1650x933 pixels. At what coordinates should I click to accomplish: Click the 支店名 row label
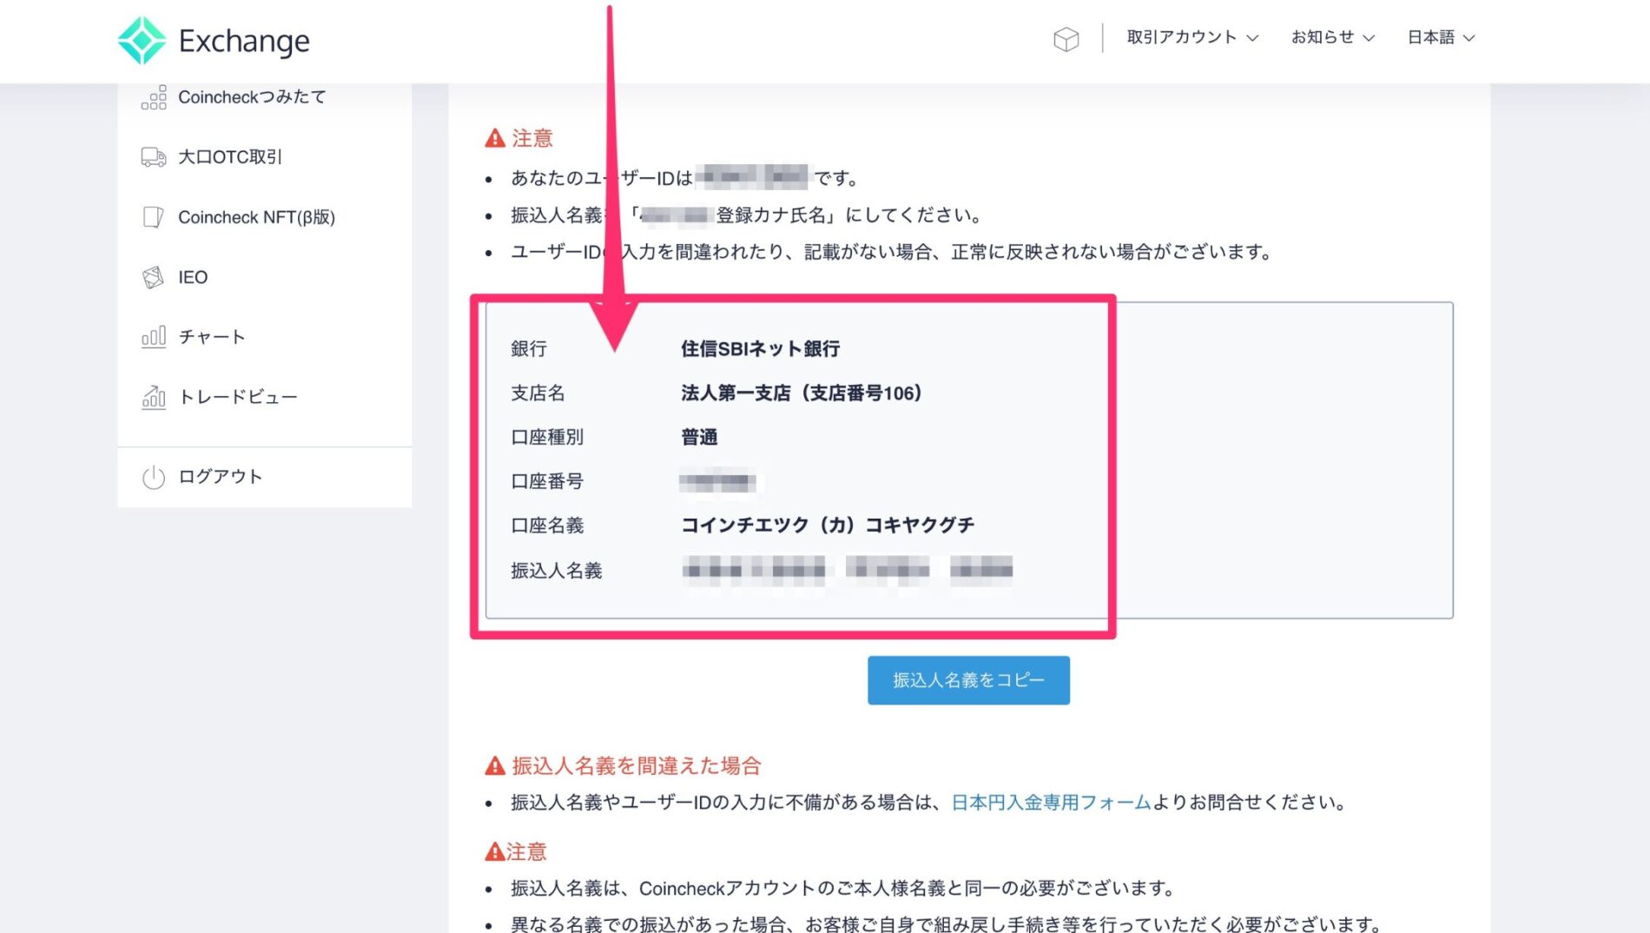pyautogui.click(x=538, y=393)
